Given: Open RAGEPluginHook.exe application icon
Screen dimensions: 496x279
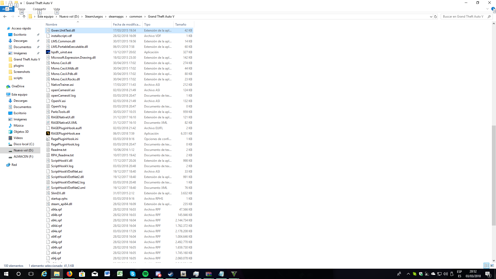Looking at the screenshot, I should [48, 134].
